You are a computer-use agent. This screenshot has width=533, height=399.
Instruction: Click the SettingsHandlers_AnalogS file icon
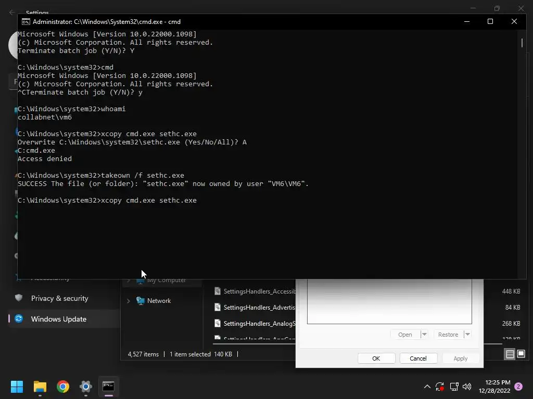click(218, 323)
